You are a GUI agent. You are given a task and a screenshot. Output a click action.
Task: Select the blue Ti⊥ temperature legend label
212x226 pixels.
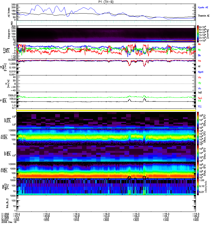200,107
